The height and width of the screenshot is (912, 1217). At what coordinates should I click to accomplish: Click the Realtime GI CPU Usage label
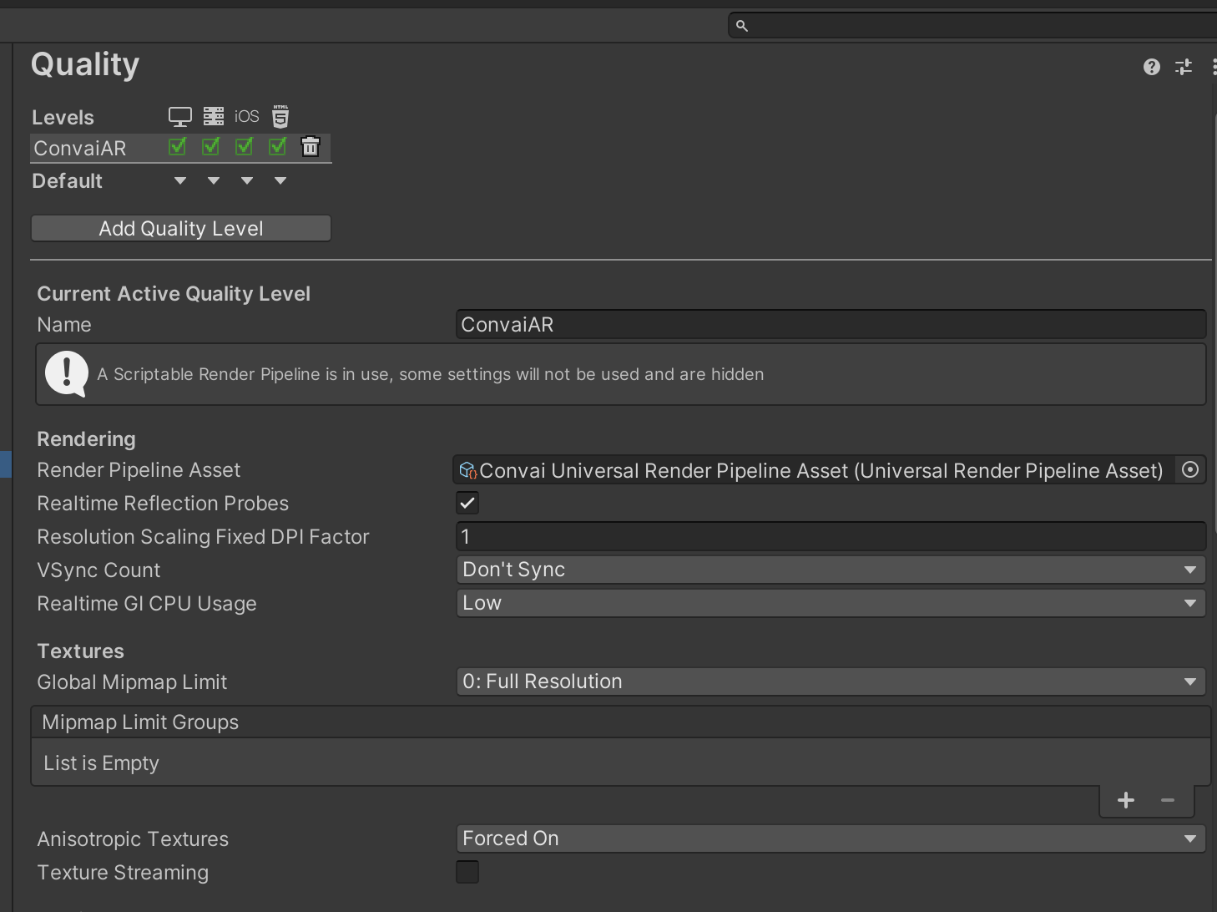pos(147,604)
